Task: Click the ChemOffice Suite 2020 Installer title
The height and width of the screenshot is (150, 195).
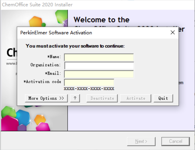Action: pos(37,5)
